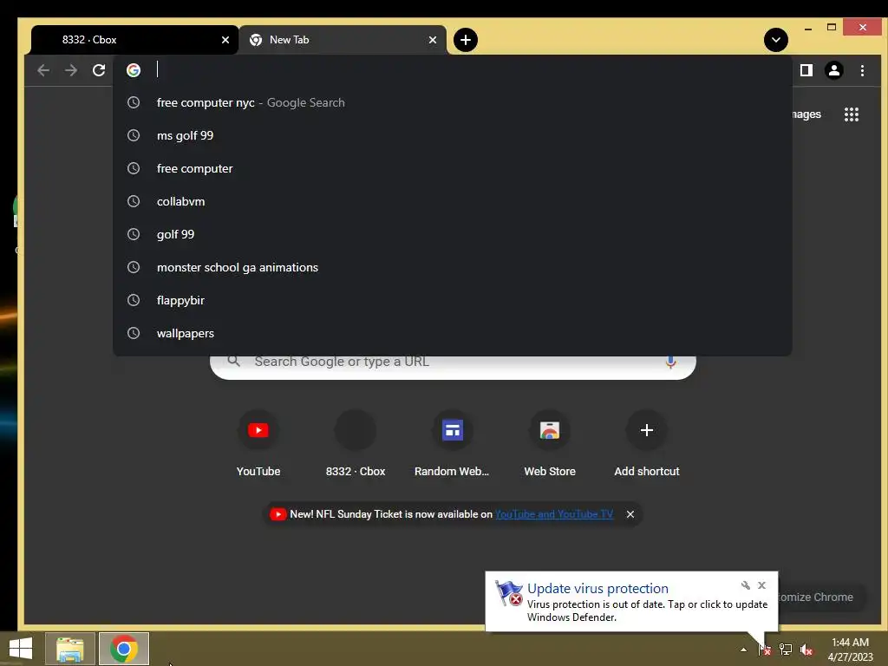
Task: Click the Update virus protection notification title
Action: point(597,589)
